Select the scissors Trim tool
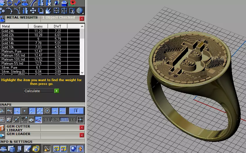This screenshot has width=246, height=153. [x=72, y=11]
